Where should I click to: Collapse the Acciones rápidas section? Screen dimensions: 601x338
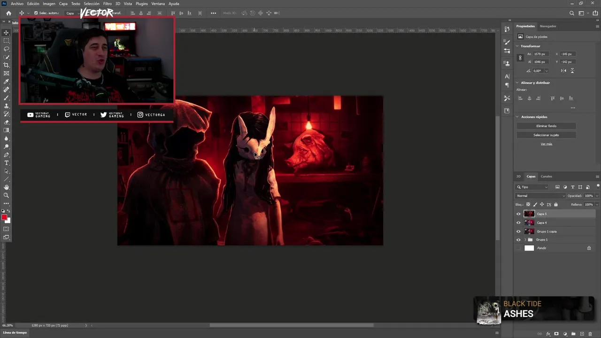tap(517, 116)
